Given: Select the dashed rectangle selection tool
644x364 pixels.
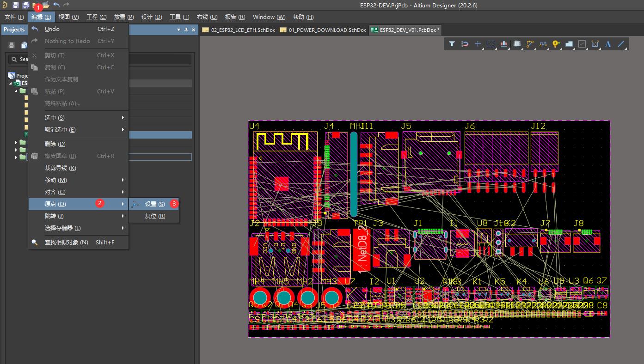Looking at the screenshot, I should coord(491,44).
